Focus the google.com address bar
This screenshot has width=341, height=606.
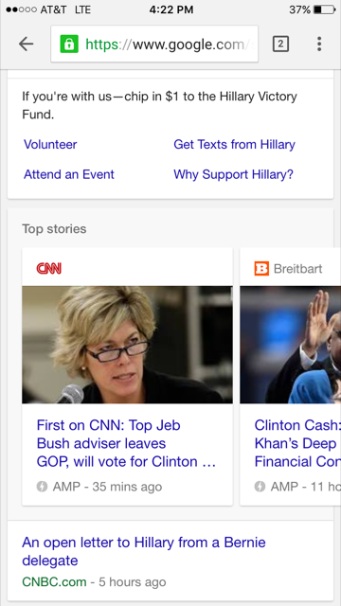click(x=154, y=45)
